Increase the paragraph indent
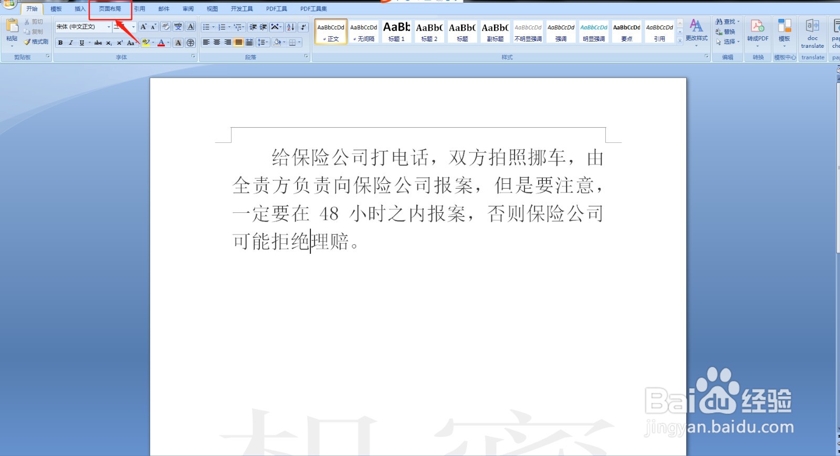This screenshot has width=840, height=456. [264, 27]
